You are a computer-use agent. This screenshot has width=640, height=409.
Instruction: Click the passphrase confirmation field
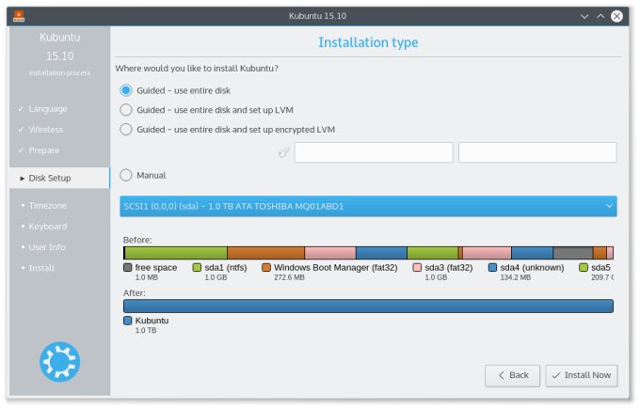537,152
